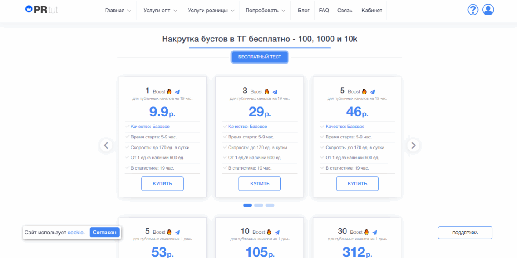The width and height of the screenshot is (517, 258).
Task: Expand the Главная dropdown menu
Action: [x=118, y=11]
